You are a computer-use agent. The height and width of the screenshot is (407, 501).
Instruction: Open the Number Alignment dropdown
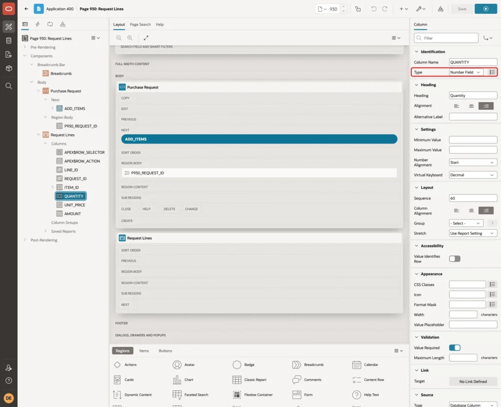pyautogui.click(x=473, y=162)
